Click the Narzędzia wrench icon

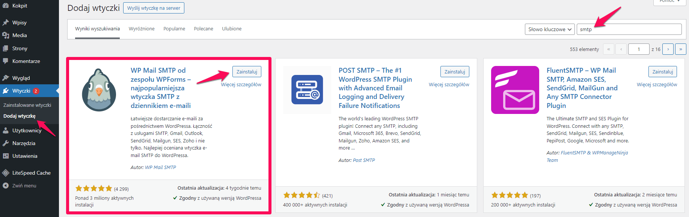coord(6,143)
